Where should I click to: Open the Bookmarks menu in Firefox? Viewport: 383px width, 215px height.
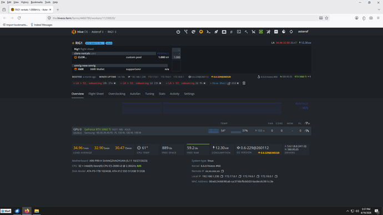tap(37, 2)
